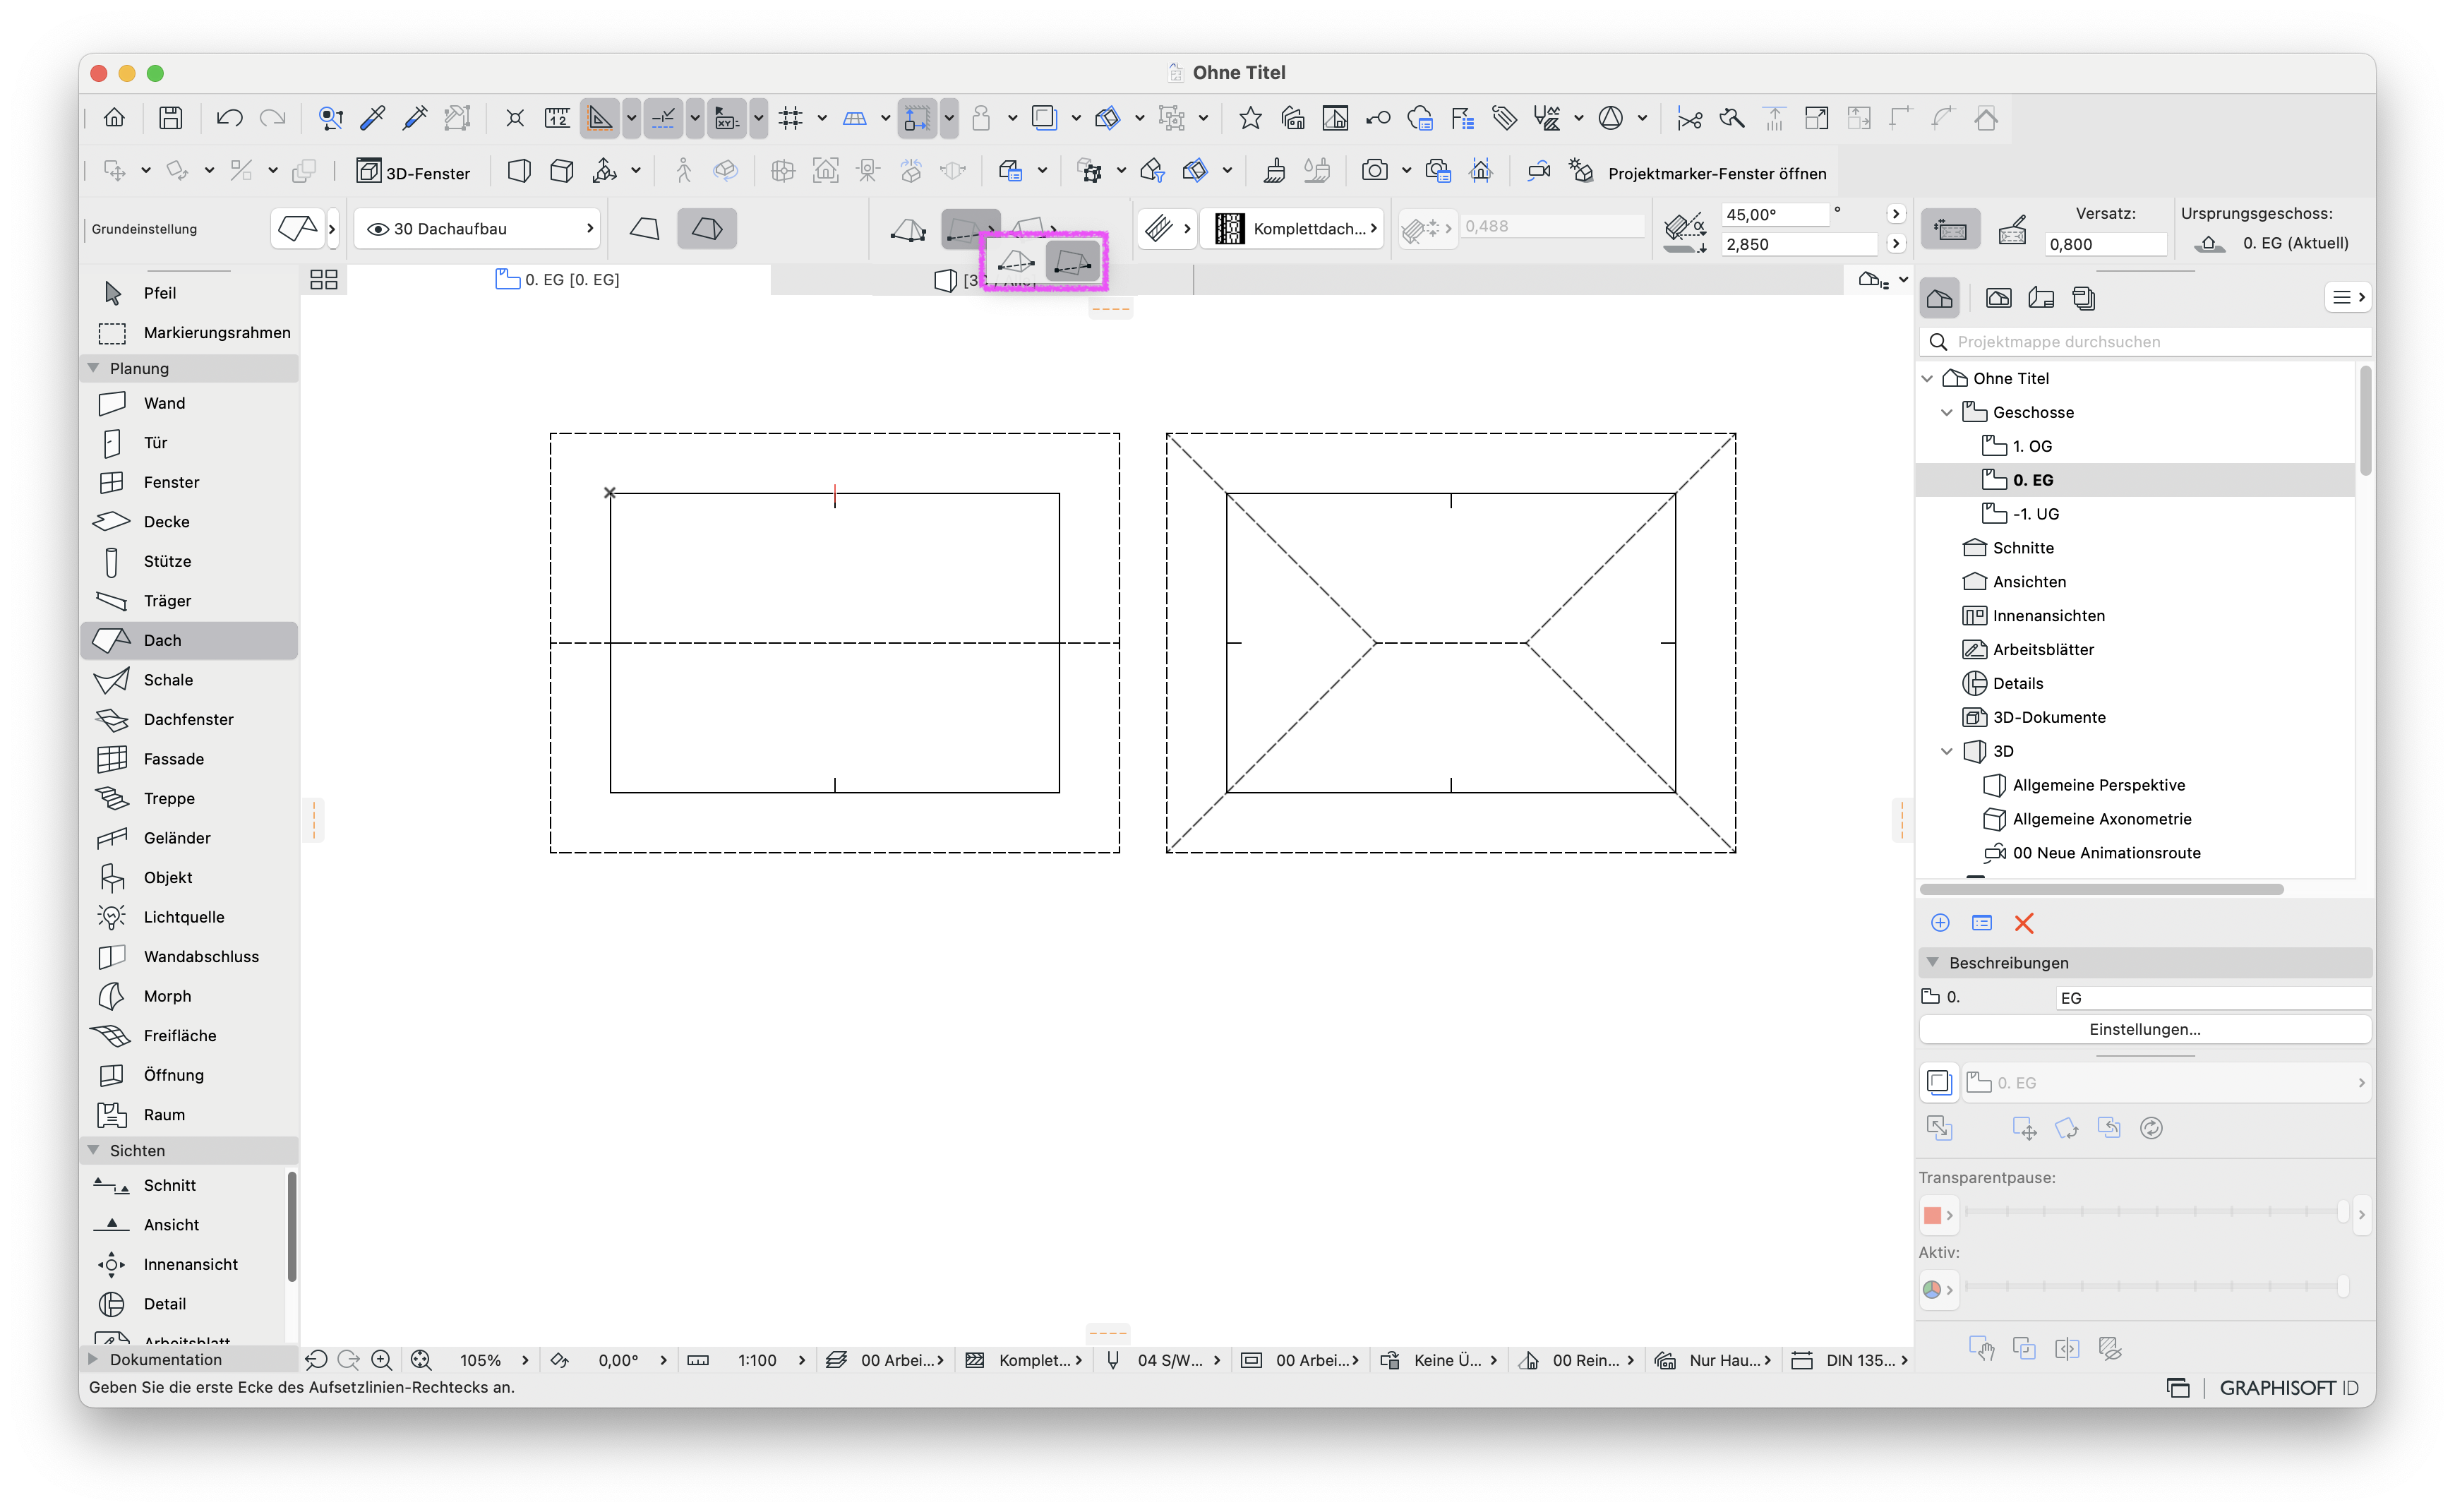Open the -1. UG story
This screenshot has height=1512, width=2455.
[x=2035, y=514]
